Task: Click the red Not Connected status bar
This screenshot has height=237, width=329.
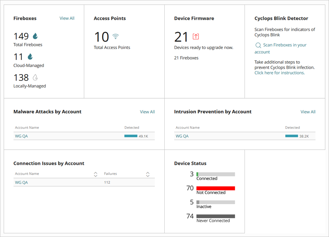Action: (216, 188)
